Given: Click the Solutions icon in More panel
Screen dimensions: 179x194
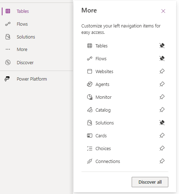Looking at the screenshot, I should pyautogui.click(x=90, y=123).
